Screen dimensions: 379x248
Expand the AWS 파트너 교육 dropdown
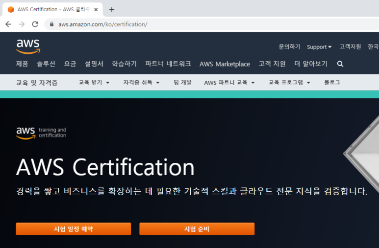point(229,83)
